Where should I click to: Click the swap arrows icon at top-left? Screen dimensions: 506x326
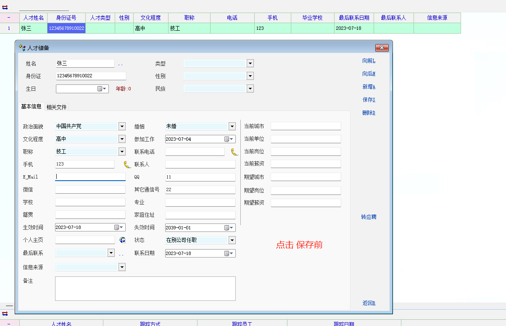(x=5, y=7)
